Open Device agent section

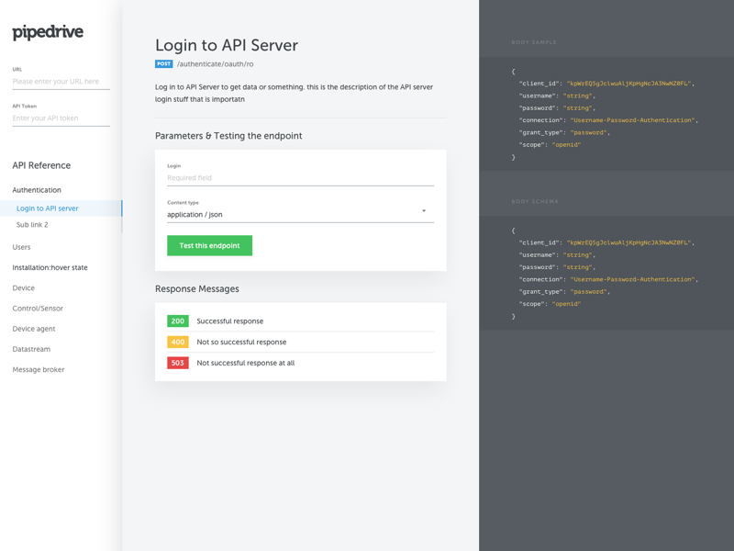(x=34, y=329)
